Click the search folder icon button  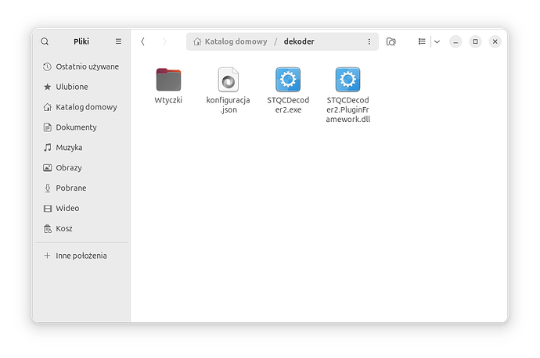(x=391, y=41)
